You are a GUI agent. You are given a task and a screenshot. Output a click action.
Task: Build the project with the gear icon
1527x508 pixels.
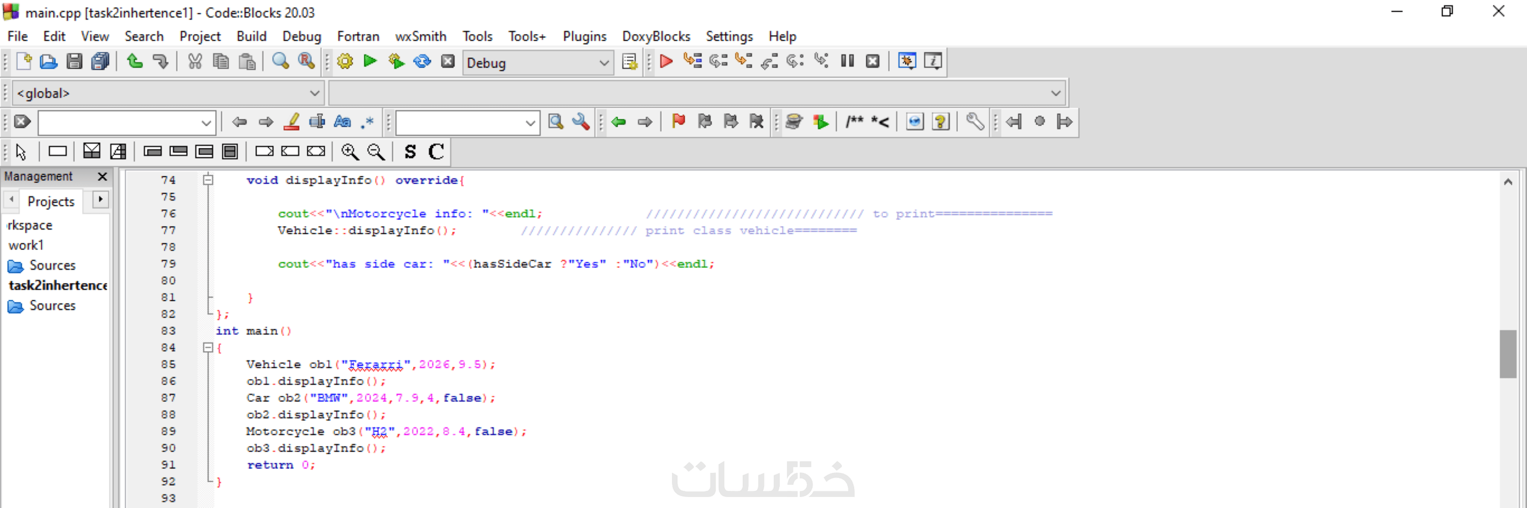point(345,61)
